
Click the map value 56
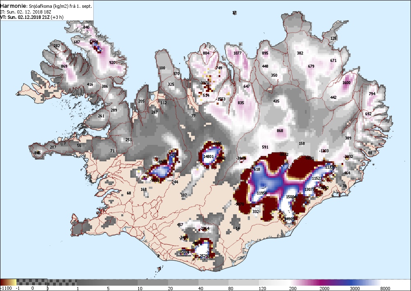pos(79,145)
